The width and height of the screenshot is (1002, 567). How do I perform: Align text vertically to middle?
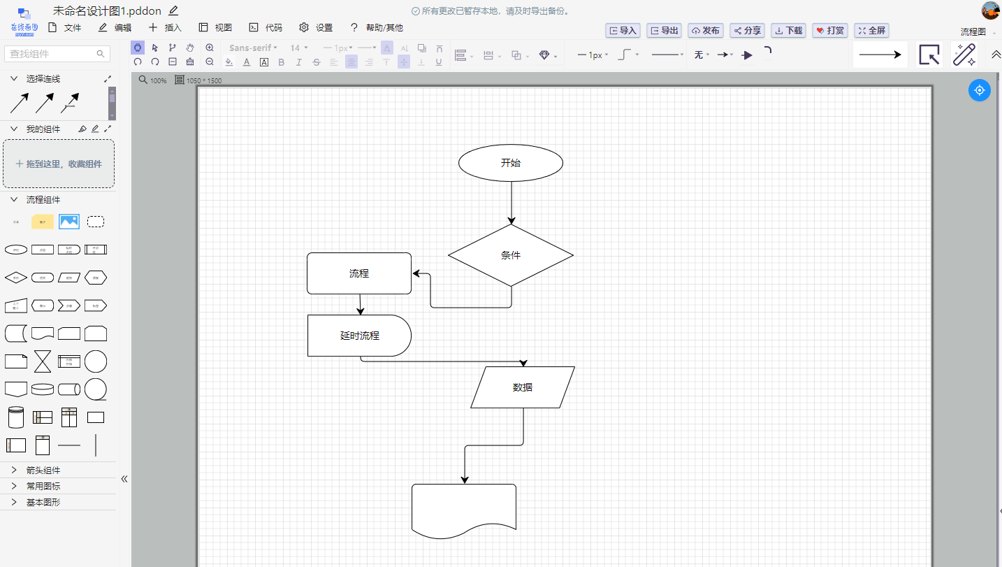(404, 62)
